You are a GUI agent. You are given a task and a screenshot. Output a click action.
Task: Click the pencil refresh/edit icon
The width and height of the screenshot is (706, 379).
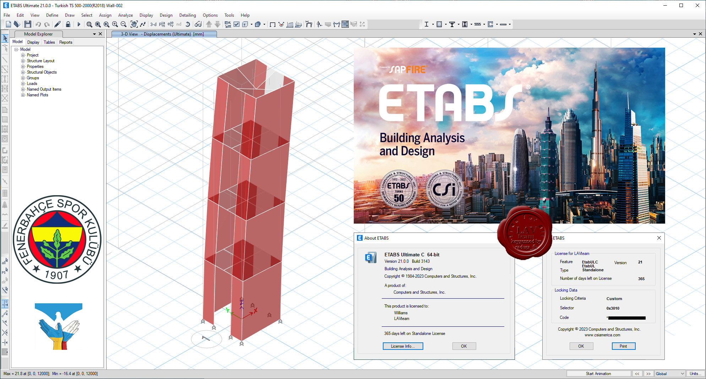(57, 24)
